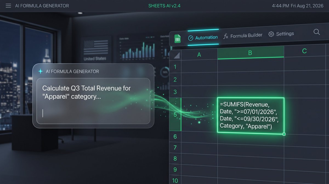Image resolution: width=329 pixels, height=184 pixels.
Task: Open the search magnifier icon
Action: (317, 32)
